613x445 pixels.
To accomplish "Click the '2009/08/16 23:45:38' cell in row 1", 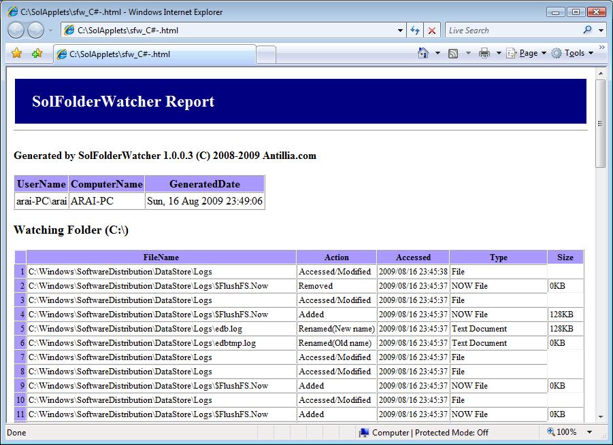I will pos(413,272).
